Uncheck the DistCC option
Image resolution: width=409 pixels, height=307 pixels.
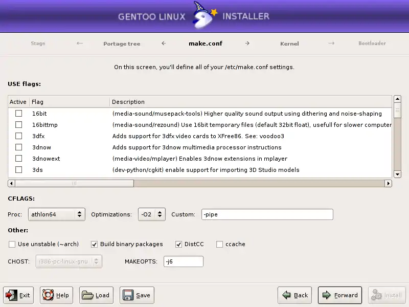179,244
